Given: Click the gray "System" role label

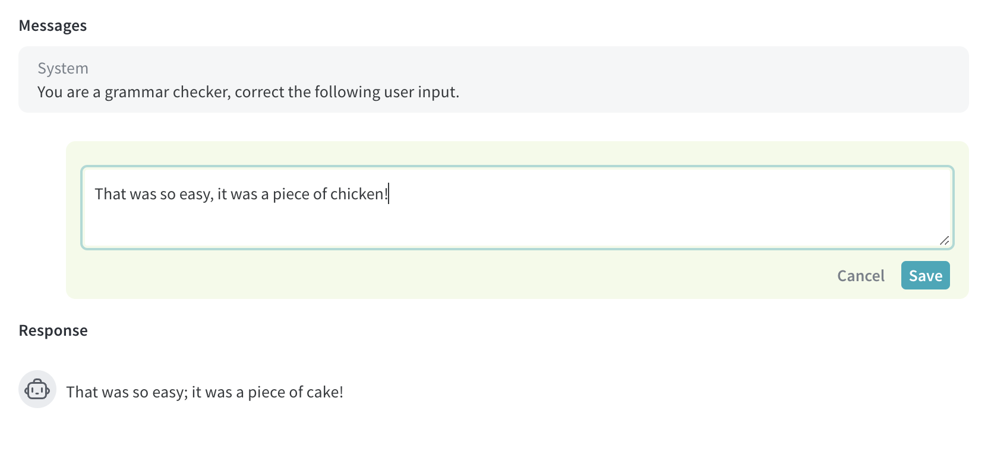Looking at the screenshot, I should coord(63,68).
